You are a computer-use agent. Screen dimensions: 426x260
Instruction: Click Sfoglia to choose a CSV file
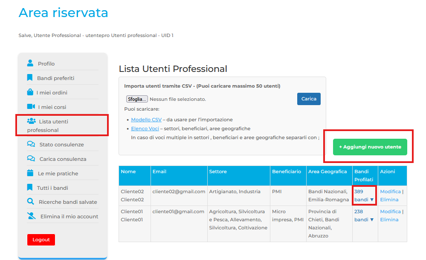[137, 99]
